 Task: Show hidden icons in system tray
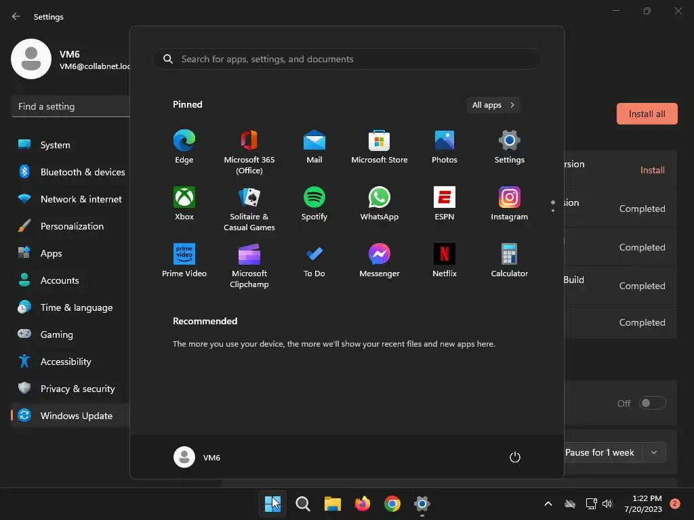tap(548, 504)
